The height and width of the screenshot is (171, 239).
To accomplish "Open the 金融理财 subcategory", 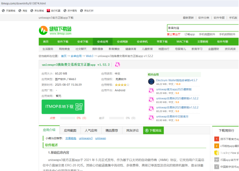I will tap(214, 49).
